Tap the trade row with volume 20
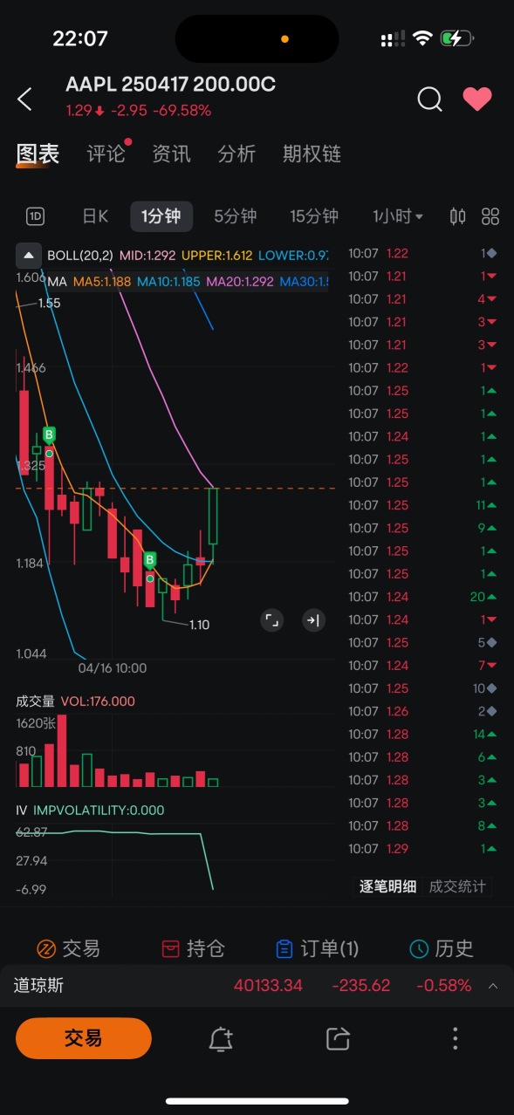514x1115 pixels. click(x=421, y=597)
